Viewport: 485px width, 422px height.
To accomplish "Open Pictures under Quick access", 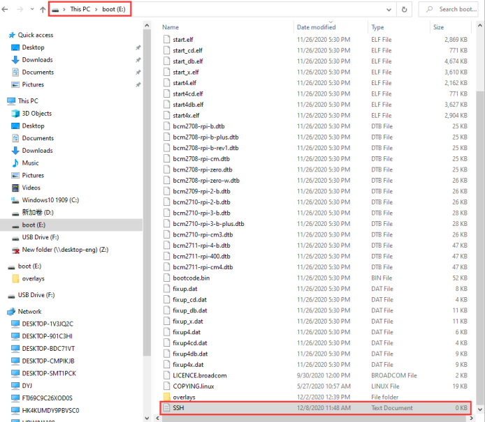I will click(x=33, y=84).
